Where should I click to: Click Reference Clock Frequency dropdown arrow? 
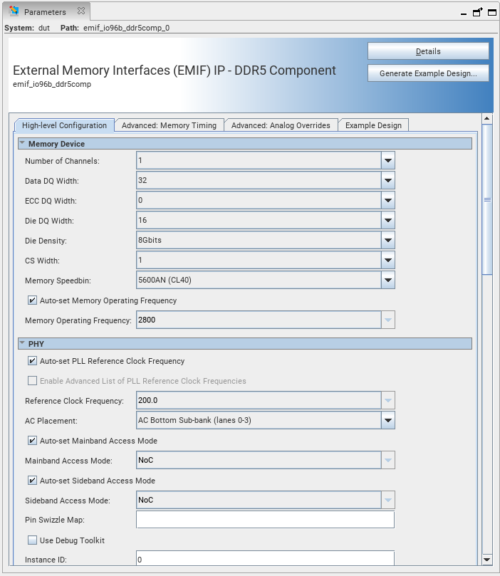[x=388, y=400]
